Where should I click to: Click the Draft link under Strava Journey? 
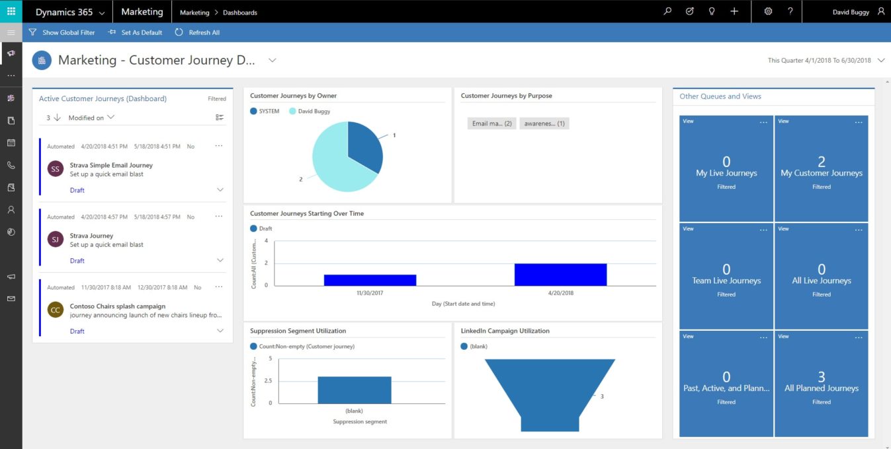[77, 261]
